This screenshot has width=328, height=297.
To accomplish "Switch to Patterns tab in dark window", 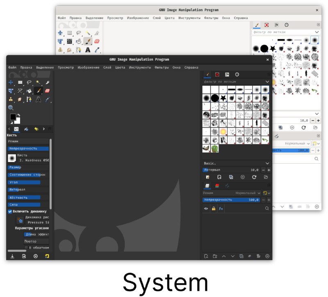I will pos(217,75).
